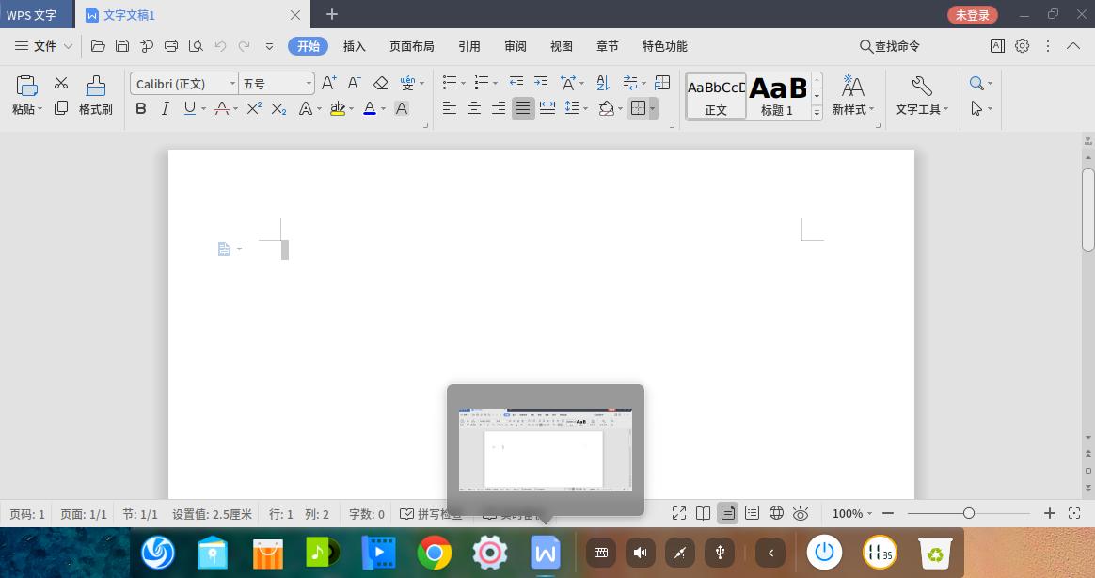Click the A-Z Sort icon
The width and height of the screenshot is (1095, 578).
(603, 83)
